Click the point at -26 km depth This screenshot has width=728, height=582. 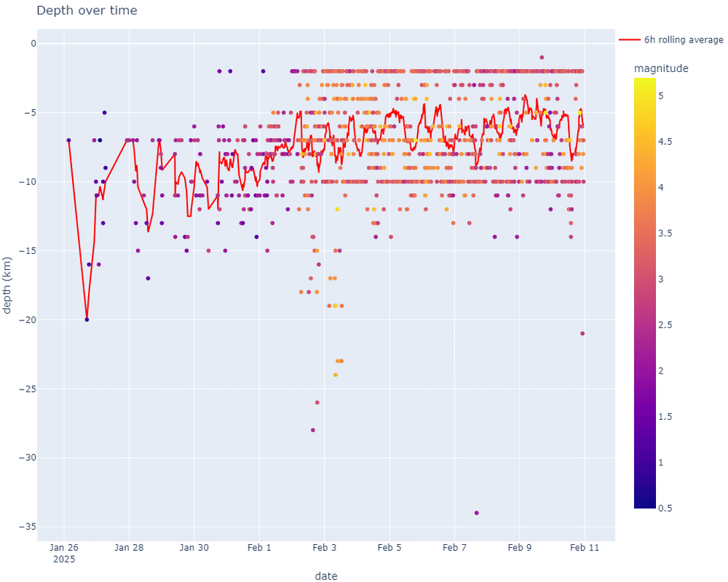point(317,402)
